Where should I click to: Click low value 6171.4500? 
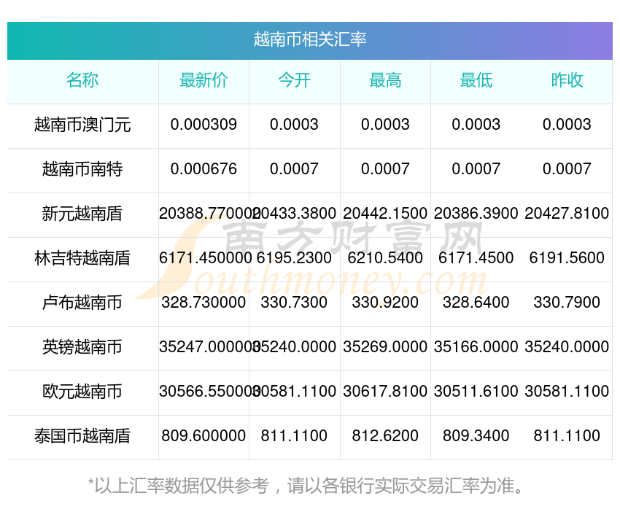click(476, 258)
